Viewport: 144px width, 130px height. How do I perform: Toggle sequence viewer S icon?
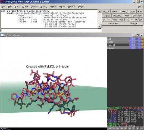click(133, 129)
